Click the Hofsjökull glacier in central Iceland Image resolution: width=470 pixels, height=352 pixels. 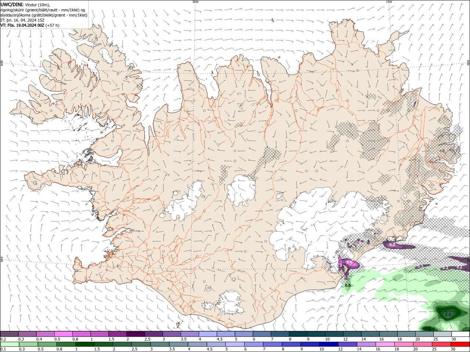point(241,190)
